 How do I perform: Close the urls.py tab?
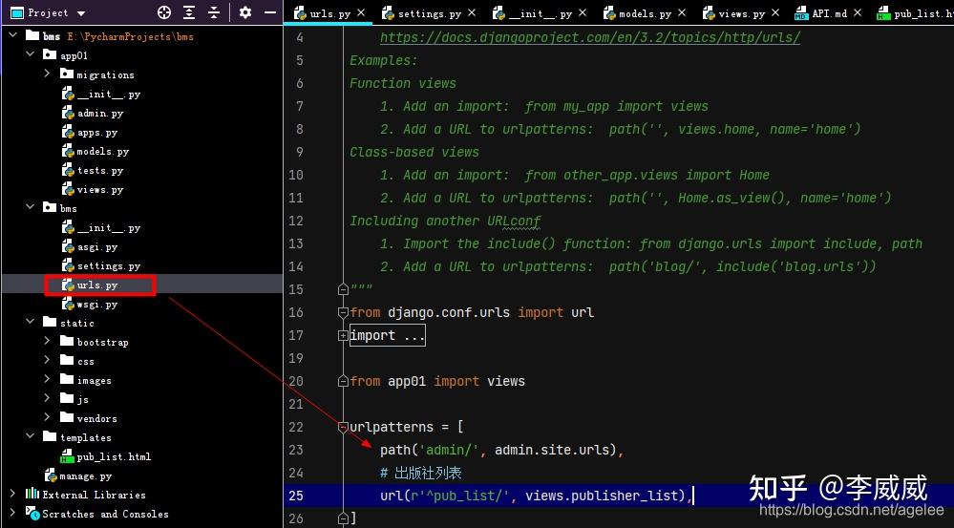361,12
